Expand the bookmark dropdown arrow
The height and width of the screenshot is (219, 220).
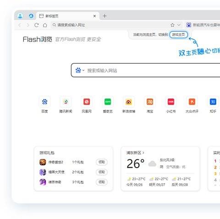click(x=179, y=25)
